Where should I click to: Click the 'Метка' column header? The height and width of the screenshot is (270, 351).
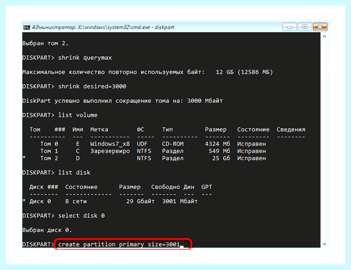coord(99,129)
